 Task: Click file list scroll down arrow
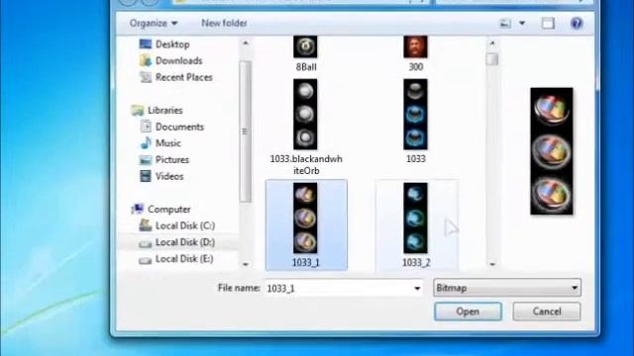pos(492,264)
